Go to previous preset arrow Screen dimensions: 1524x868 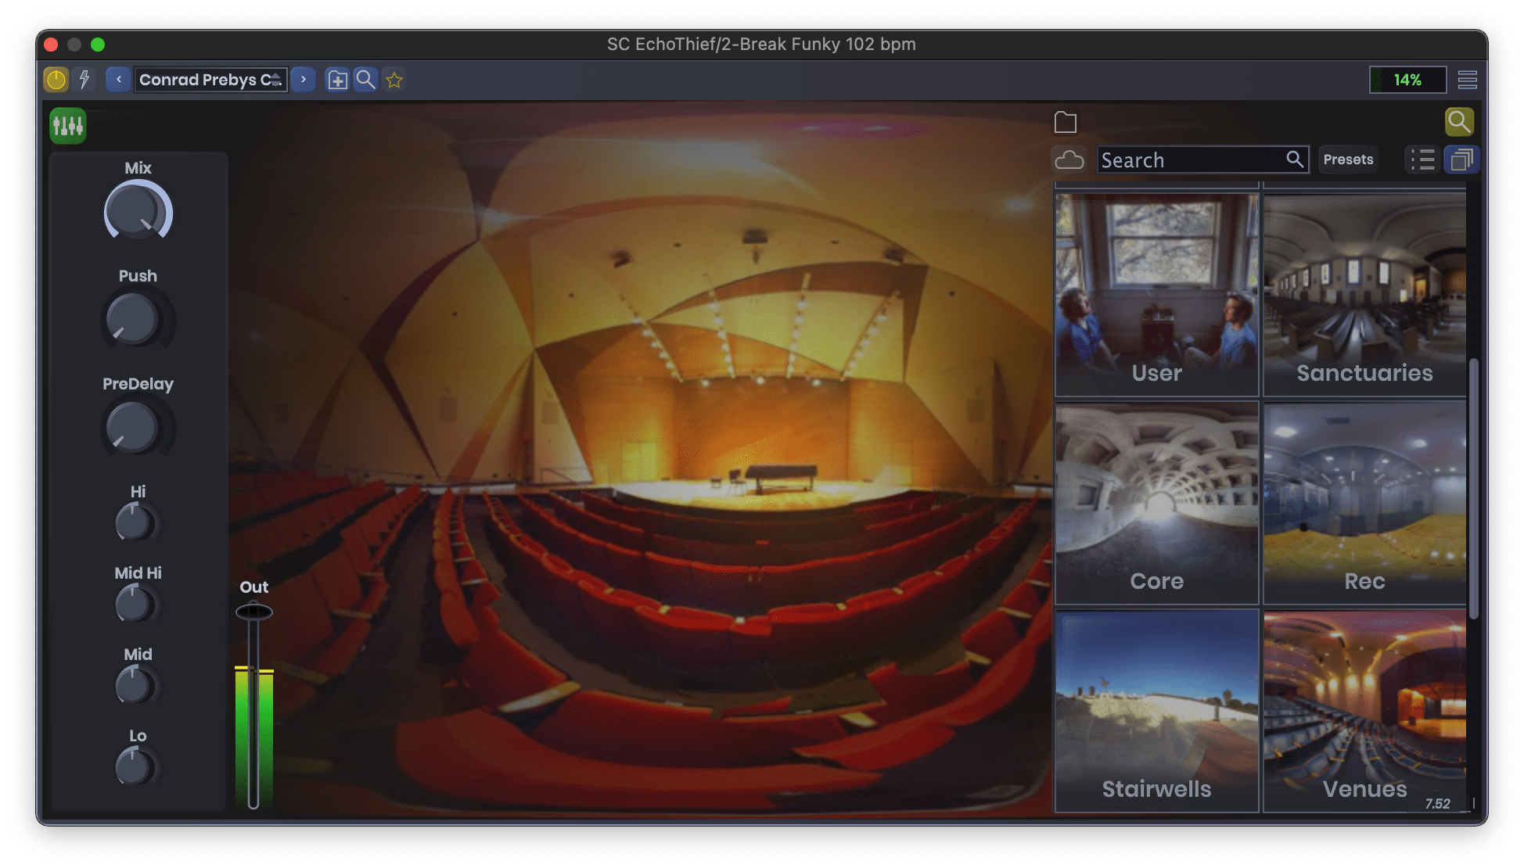tap(118, 80)
